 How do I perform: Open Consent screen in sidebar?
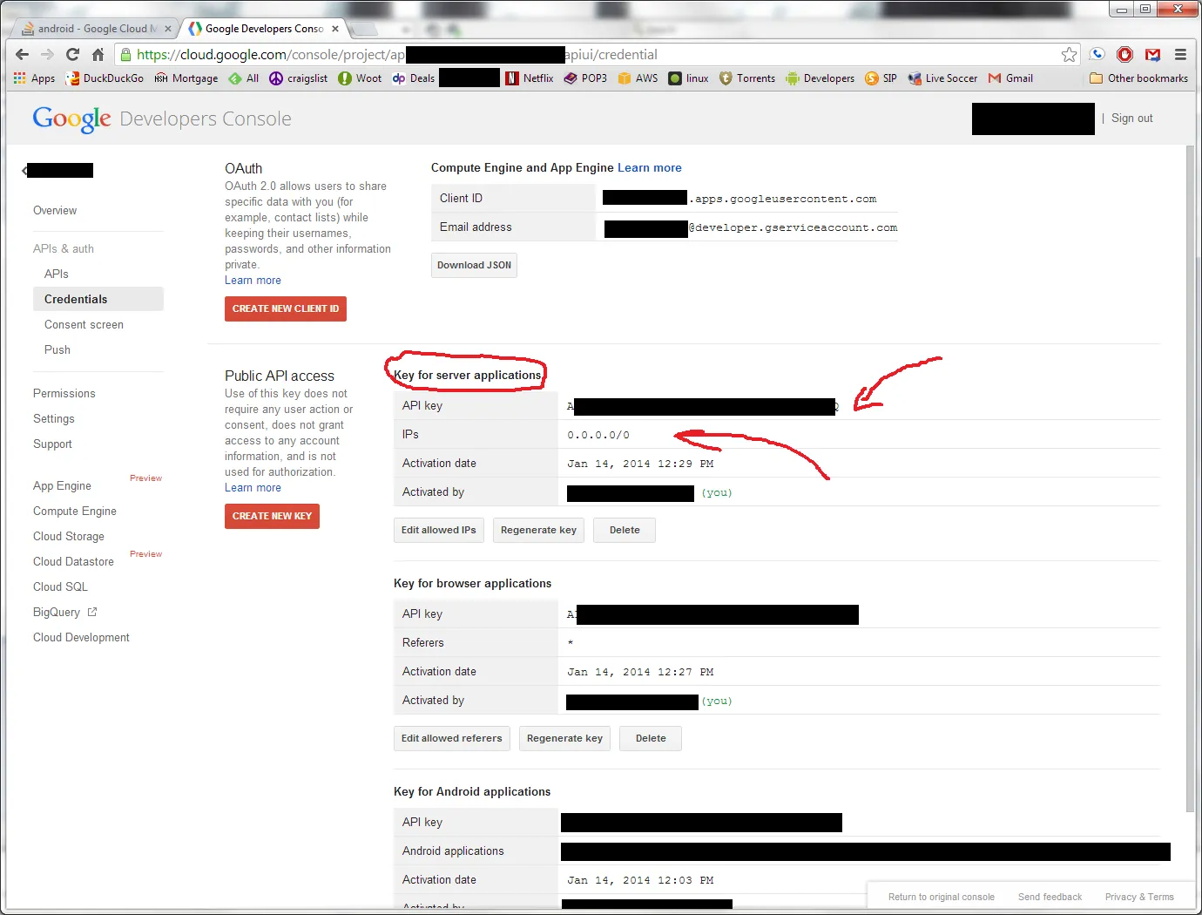(84, 324)
